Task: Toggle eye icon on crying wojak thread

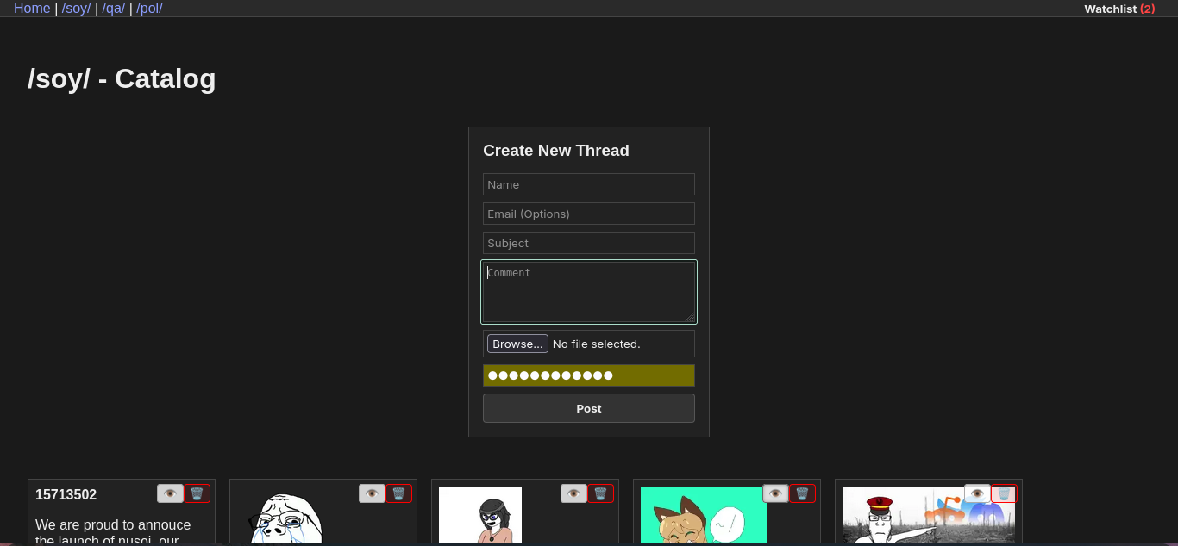Action: click(372, 493)
